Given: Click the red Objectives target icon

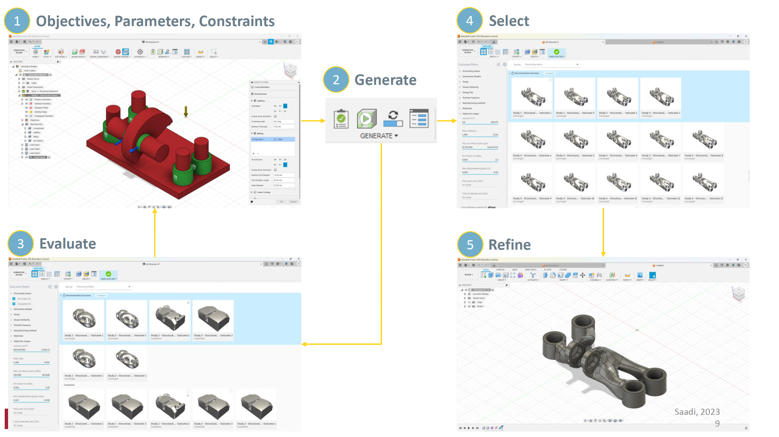Looking at the screenshot, I should coord(118,52).
